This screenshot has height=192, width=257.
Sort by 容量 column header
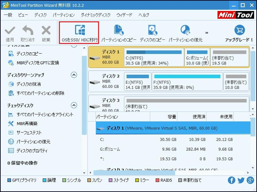163,117
